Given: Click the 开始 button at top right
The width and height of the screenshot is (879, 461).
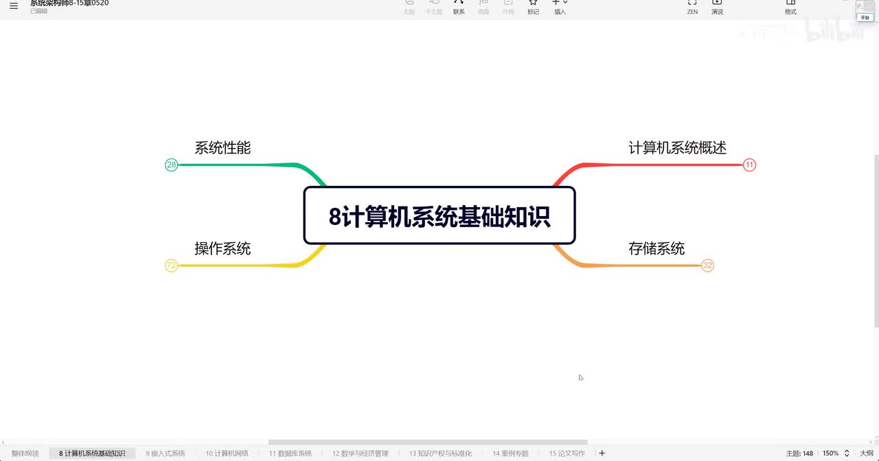Looking at the screenshot, I should pyautogui.click(x=865, y=18).
